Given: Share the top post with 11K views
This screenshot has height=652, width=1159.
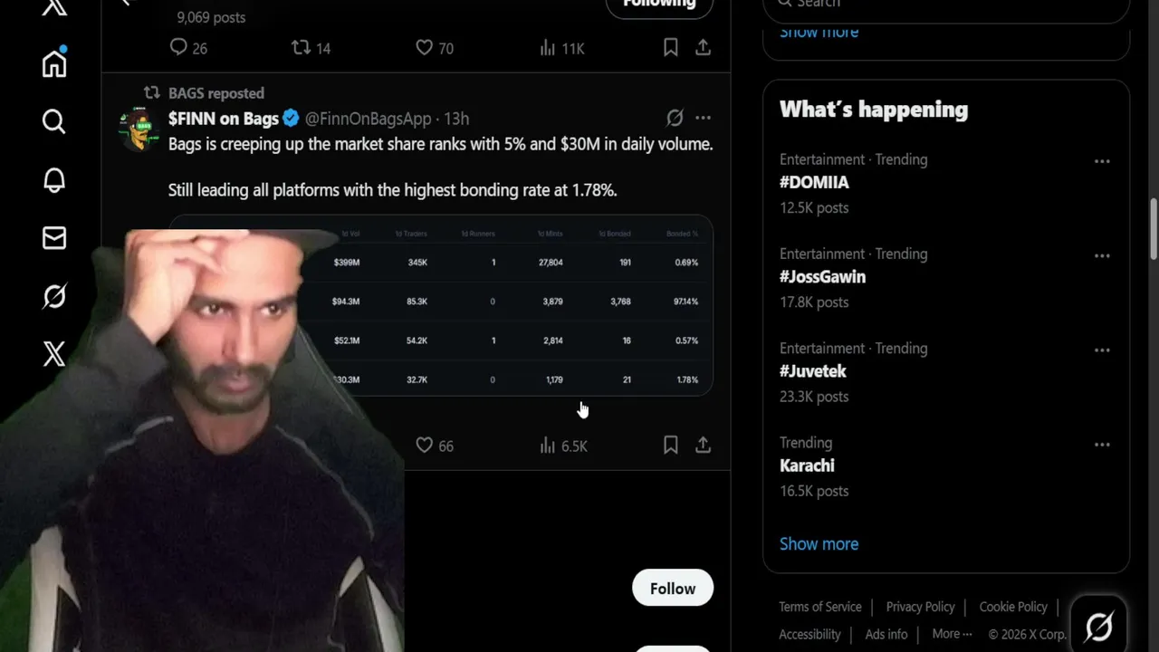Looking at the screenshot, I should tap(703, 48).
